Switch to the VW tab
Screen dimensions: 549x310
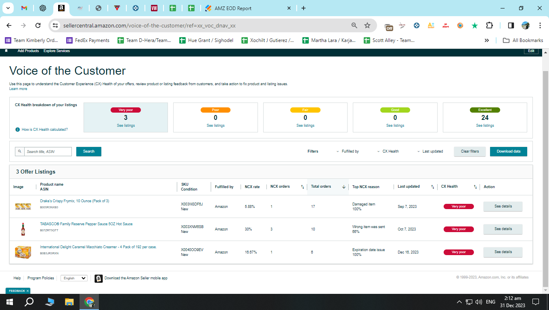point(154,8)
